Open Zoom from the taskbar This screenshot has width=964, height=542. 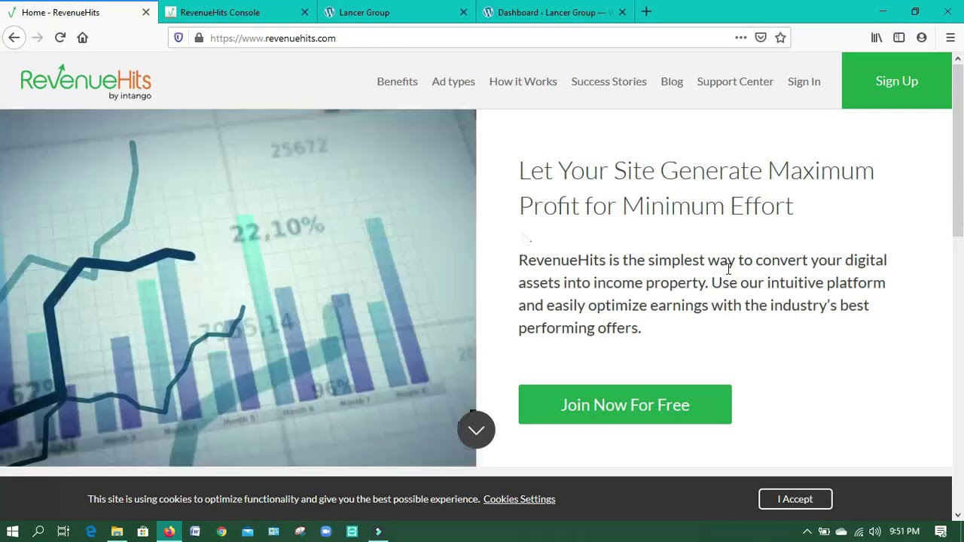(x=326, y=531)
